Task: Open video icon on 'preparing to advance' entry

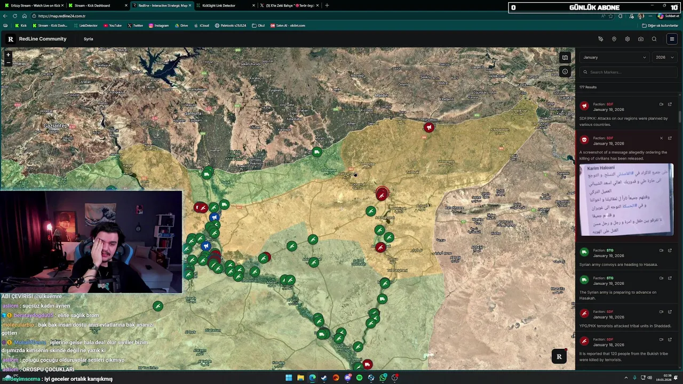Action: 661,278
